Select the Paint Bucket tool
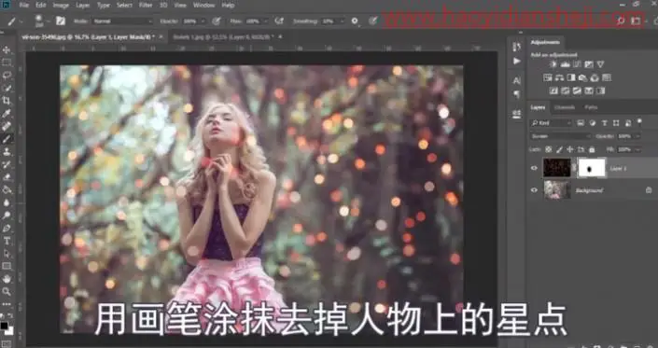This screenshot has width=658, height=348. click(7, 189)
